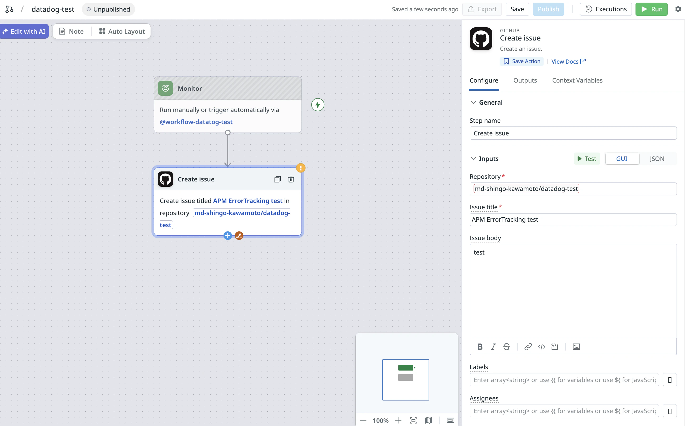Switch inputs to GUI mode
Screen dimensions: 685x426
(622, 159)
